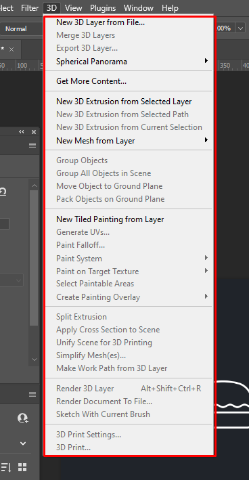The height and width of the screenshot is (480, 249).
Task: Expand the Spherical Panorama submenu
Action: click(x=129, y=61)
